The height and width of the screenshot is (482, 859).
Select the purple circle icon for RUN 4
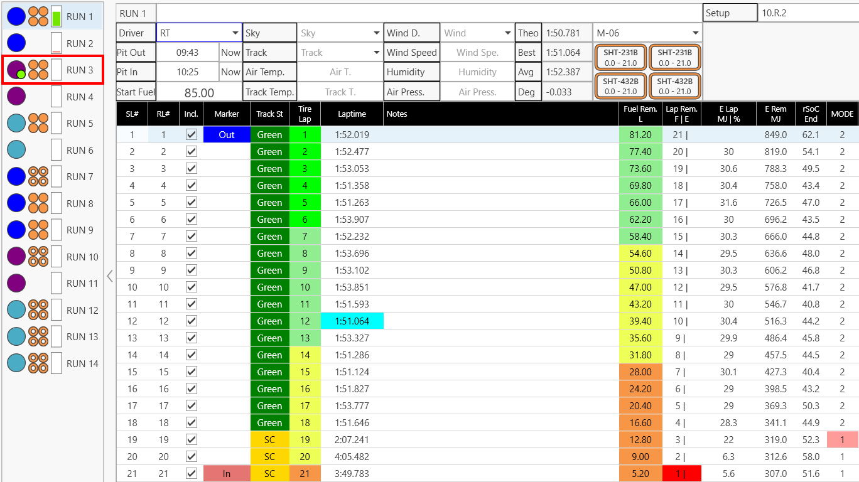pyautogui.click(x=16, y=97)
